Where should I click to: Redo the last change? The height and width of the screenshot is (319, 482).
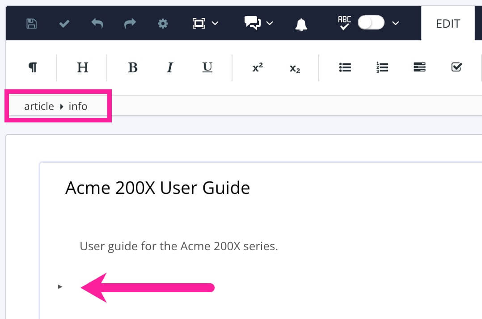pos(130,23)
